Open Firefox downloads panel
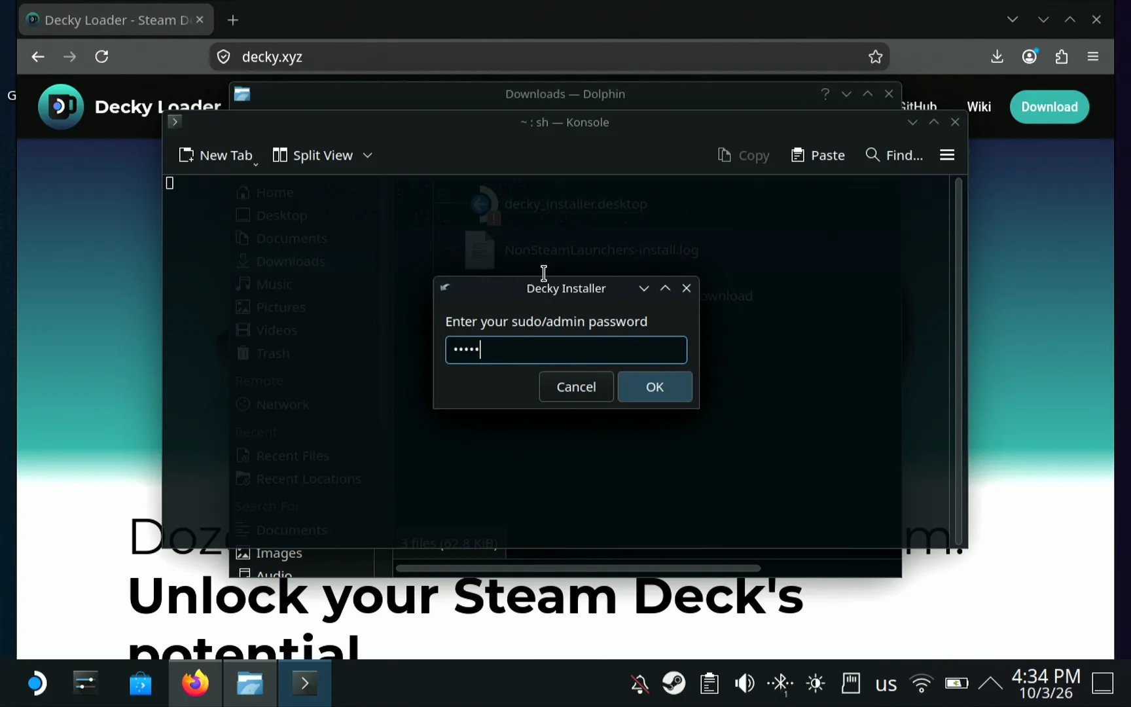Viewport: 1131px width, 707px height. coord(997,57)
